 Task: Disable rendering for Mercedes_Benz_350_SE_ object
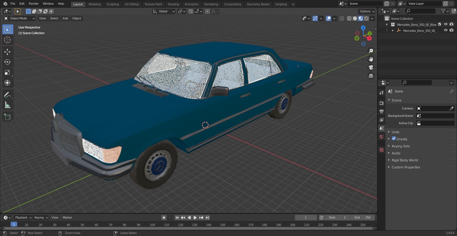click(x=452, y=30)
